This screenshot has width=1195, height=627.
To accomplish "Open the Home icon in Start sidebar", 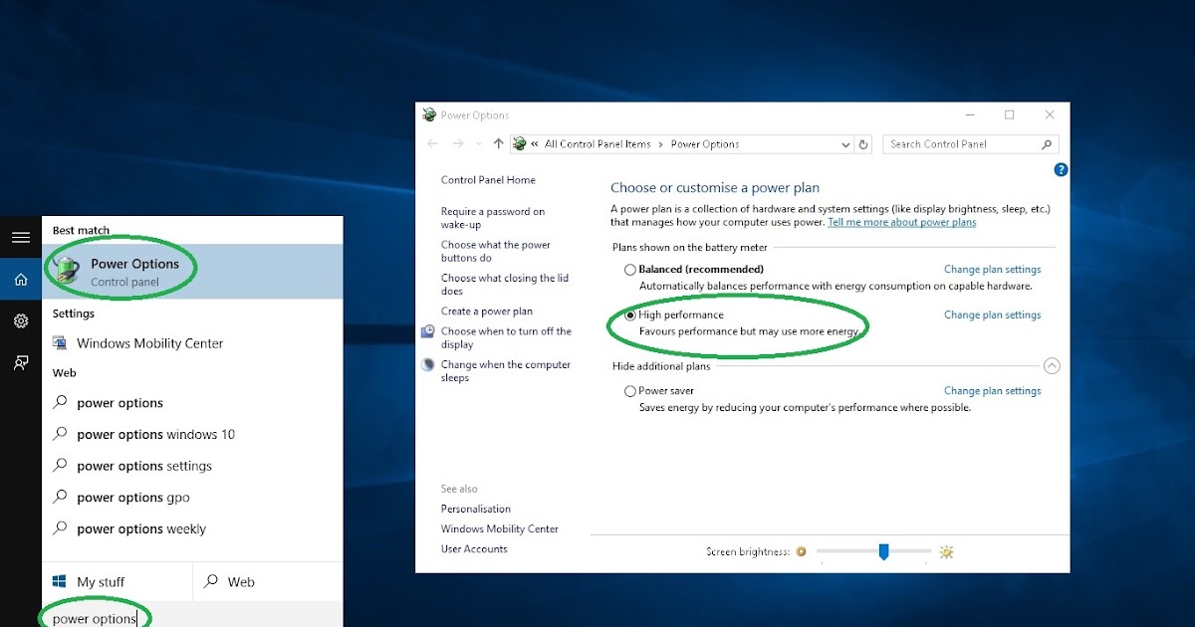I will coord(20,280).
